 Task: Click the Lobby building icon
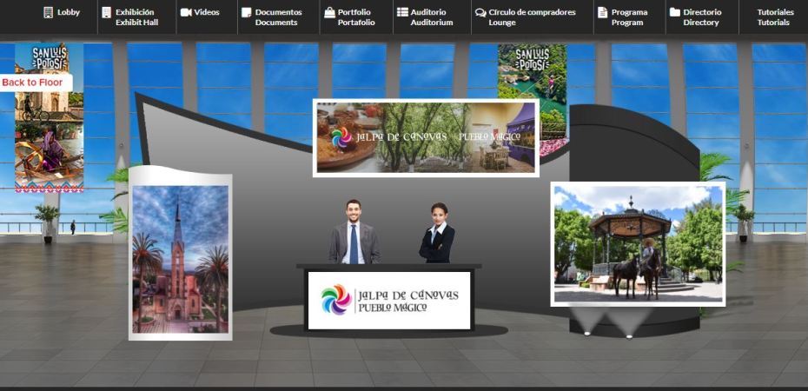pyautogui.click(x=48, y=13)
